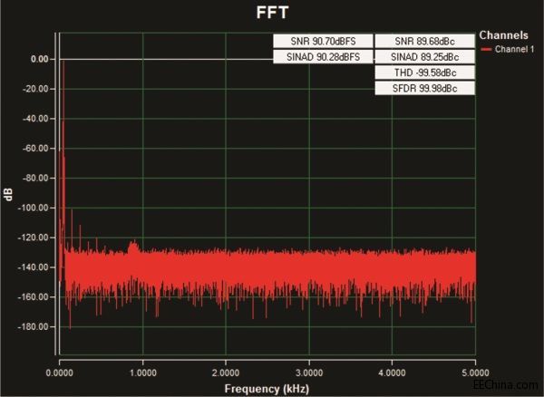
Task: Click the Channels legend header
Action: coord(504,35)
